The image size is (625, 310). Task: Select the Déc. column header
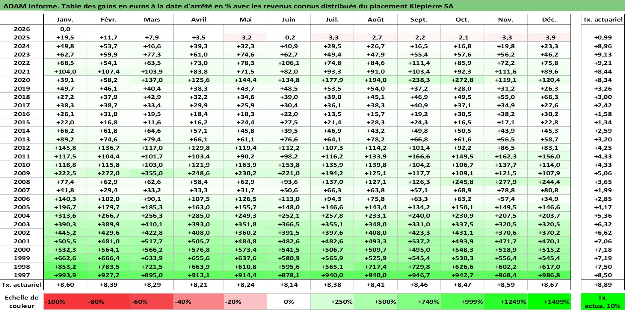[x=549, y=19]
